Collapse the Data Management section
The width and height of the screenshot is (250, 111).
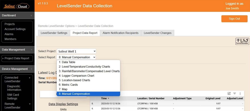pyautogui.click(x=17, y=50)
